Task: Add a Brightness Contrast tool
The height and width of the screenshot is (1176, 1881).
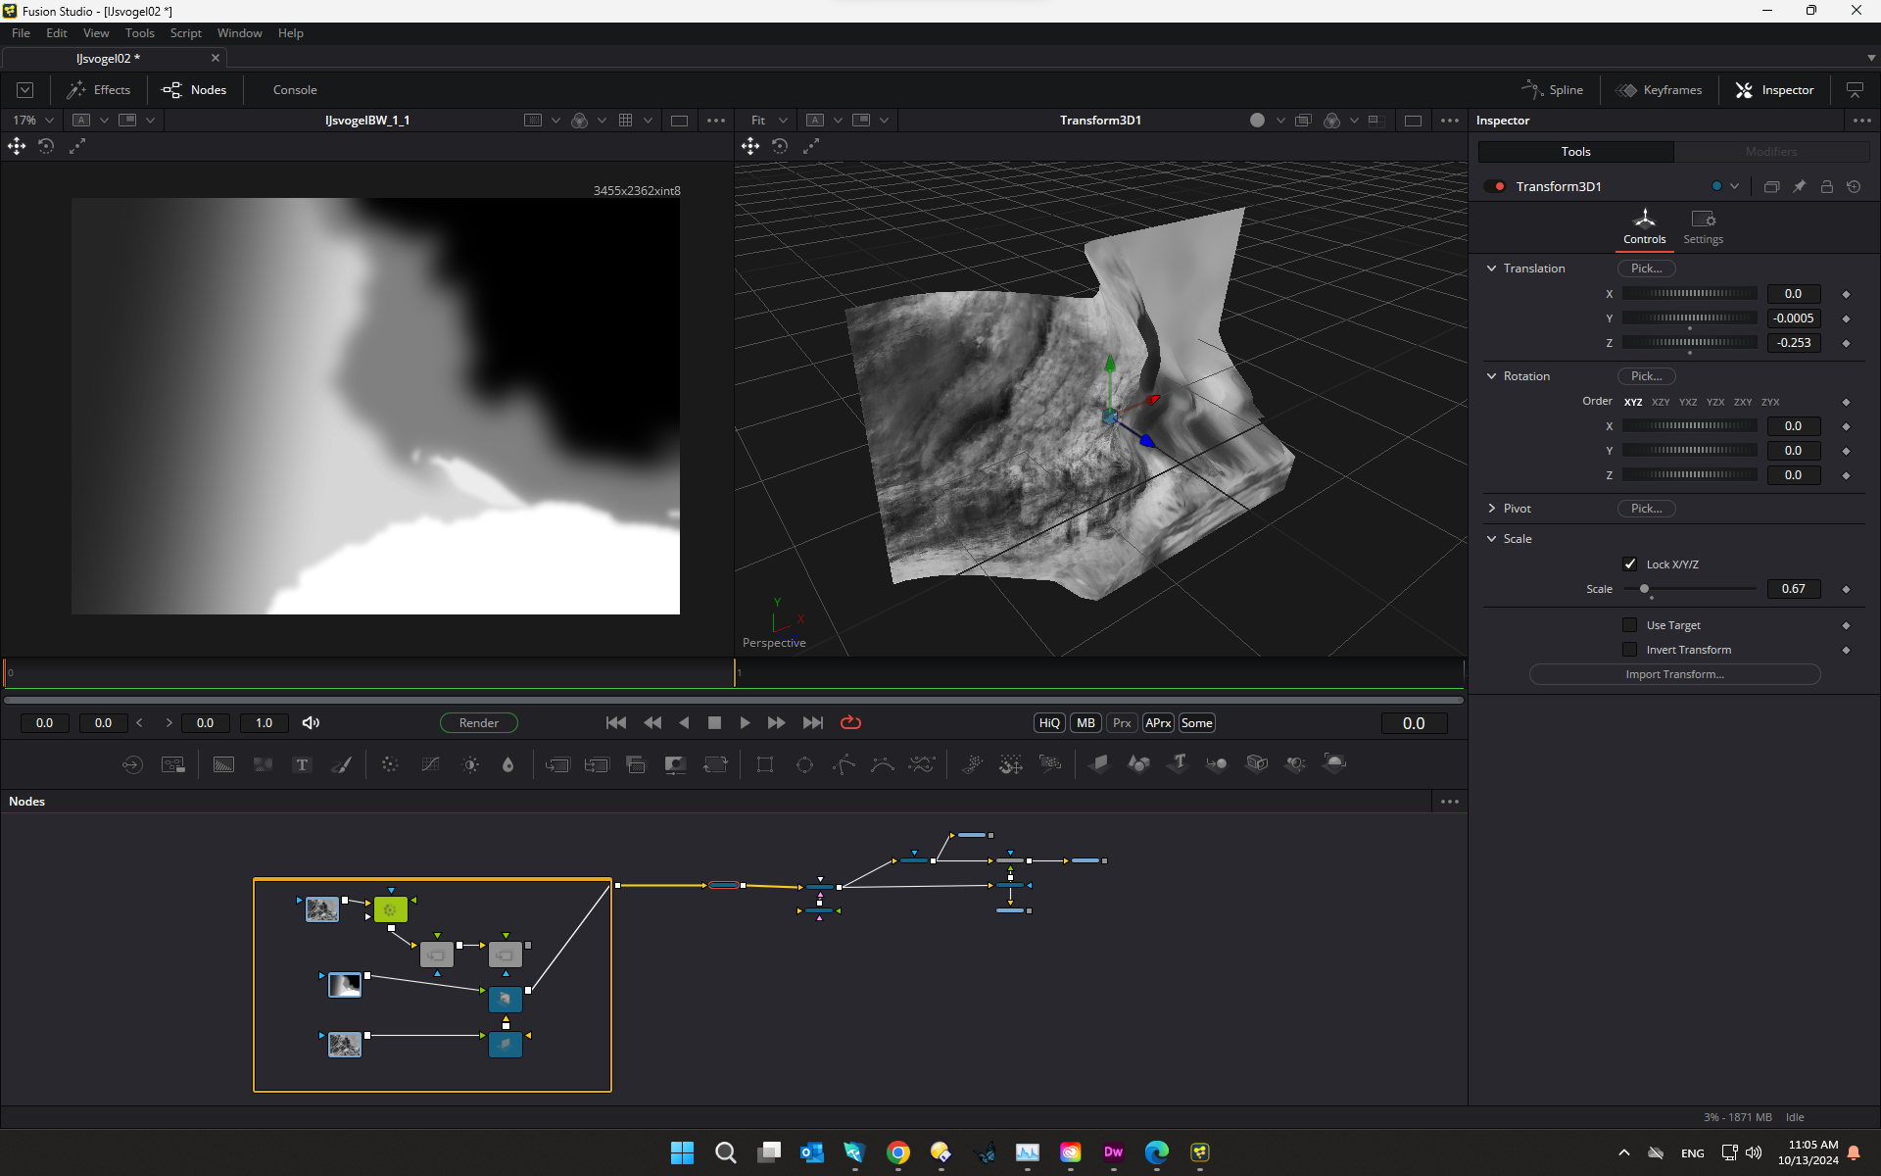Action: pos(470,764)
